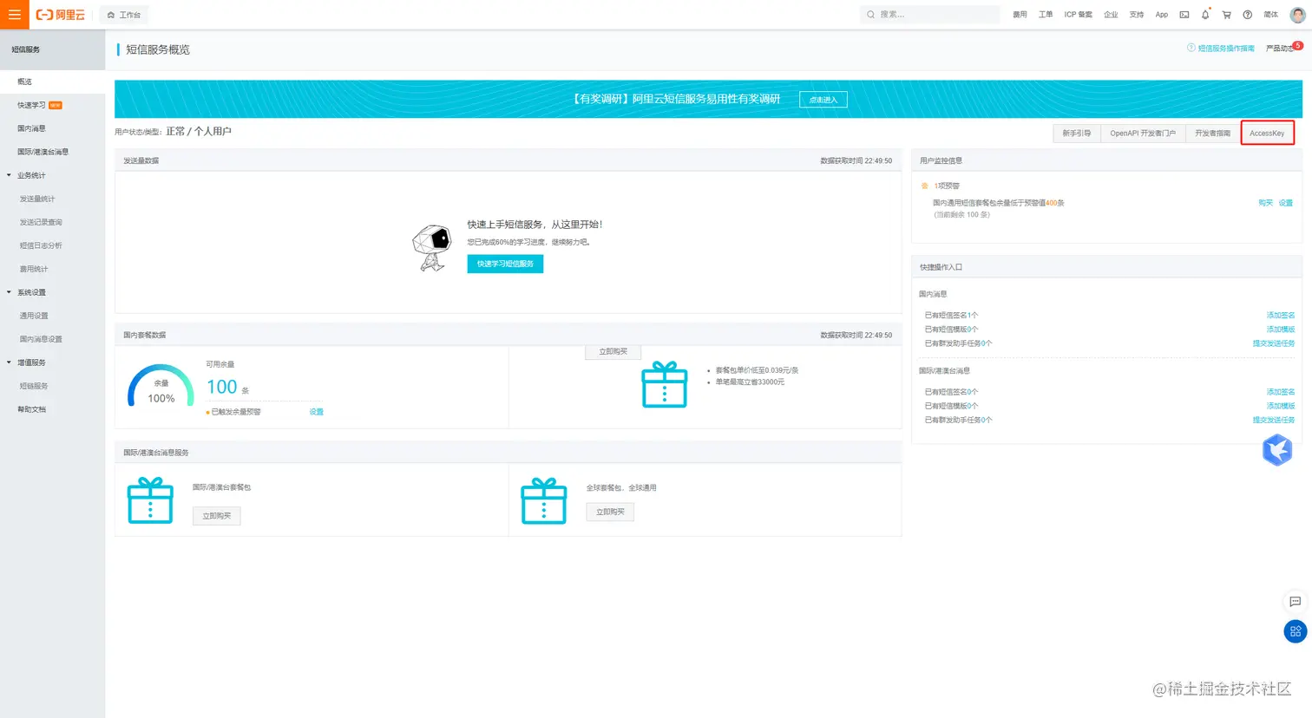Viewport: 1312px width, 718px height.
Task: Click 添加模板 under 国内消息
Action: tap(1280, 330)
